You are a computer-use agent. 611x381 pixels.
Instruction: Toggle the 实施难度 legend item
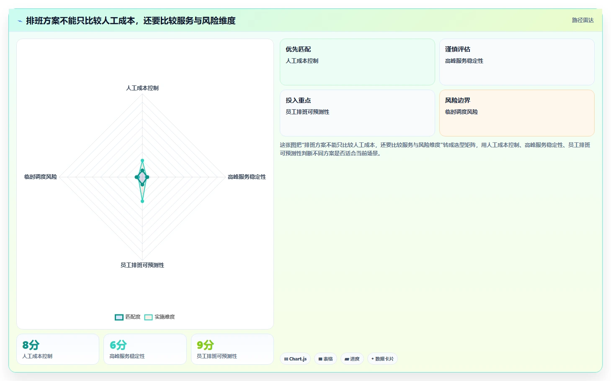coord(160,317)
